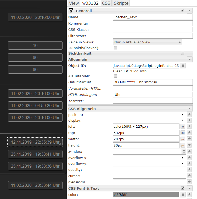The height and width of the screenshot is (199, 197).
Task: Click star icon for height property
Action: (189, 145)
